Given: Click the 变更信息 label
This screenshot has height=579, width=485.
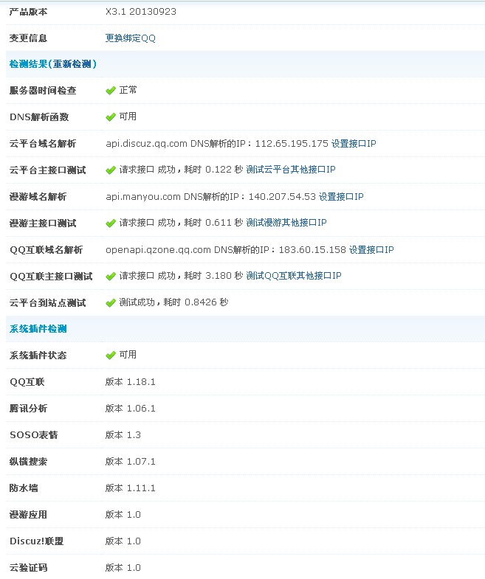Looking at the screenshot, I should 29,38.
